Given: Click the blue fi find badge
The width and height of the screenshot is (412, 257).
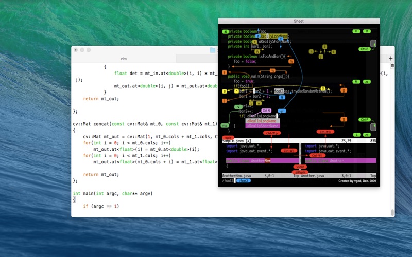Looking at the screenshot, I should (x=282, y=97).
